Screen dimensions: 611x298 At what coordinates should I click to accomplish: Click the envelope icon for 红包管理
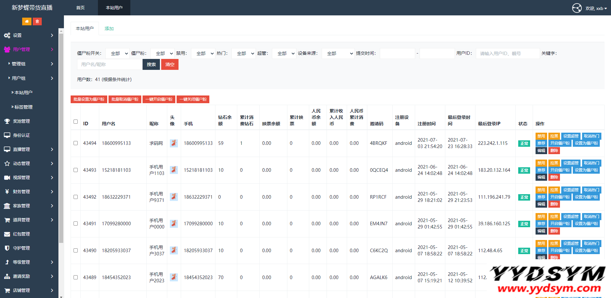[x=7, y=234]
